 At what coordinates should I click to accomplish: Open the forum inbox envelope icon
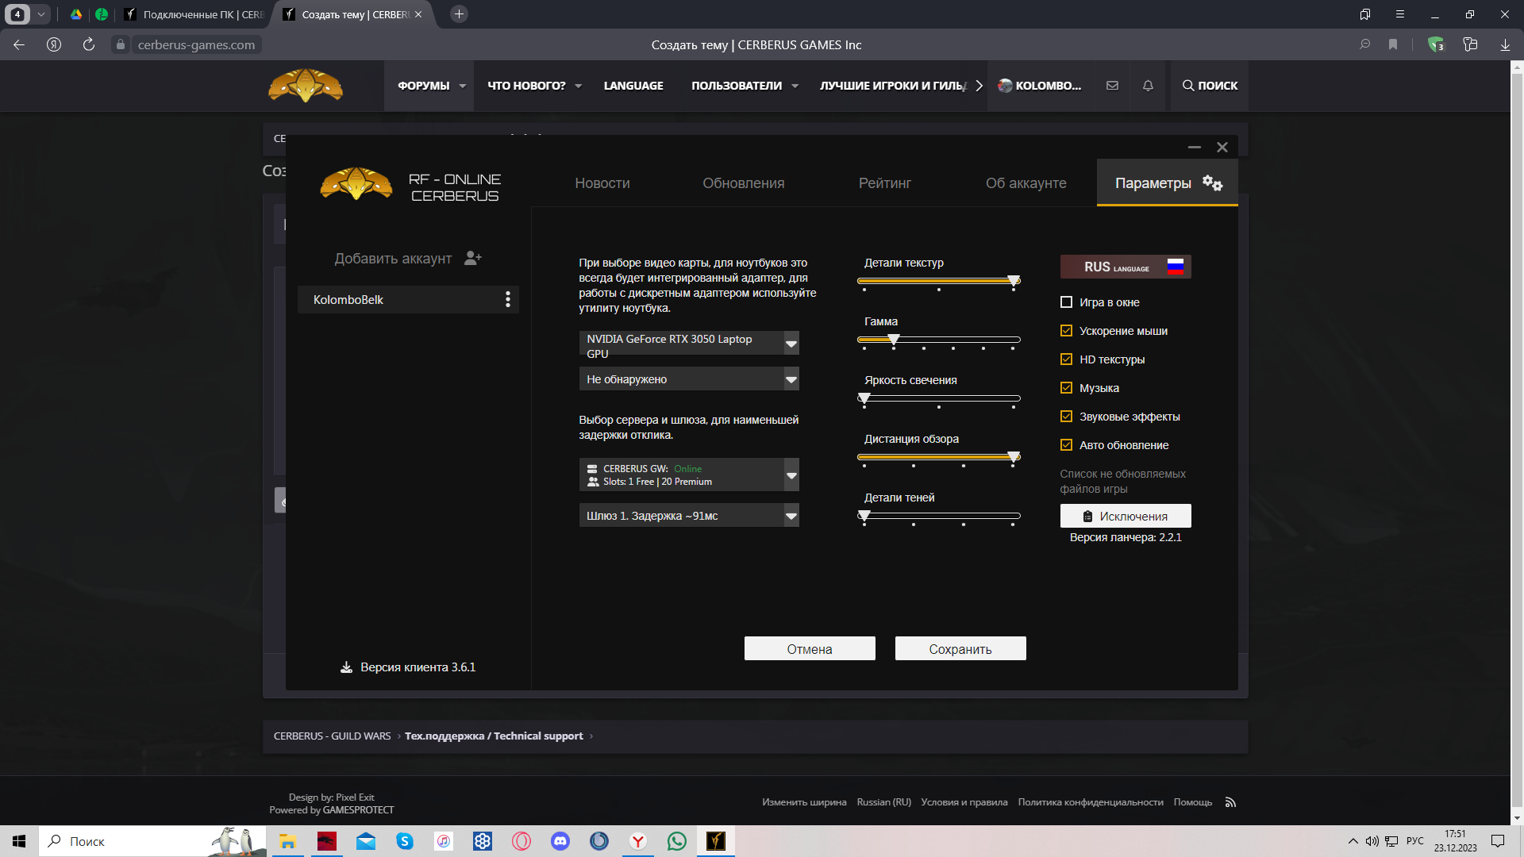pos(1112,86)
